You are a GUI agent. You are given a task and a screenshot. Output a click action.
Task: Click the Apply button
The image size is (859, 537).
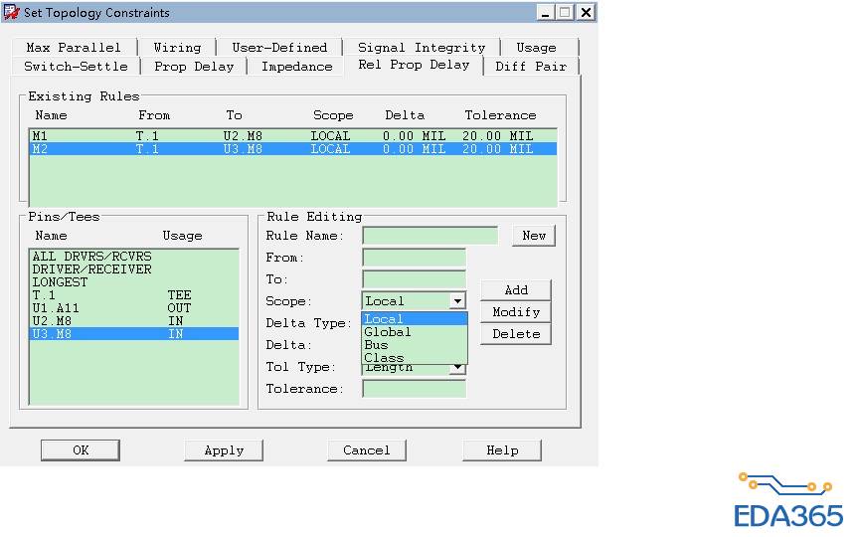pos(224,450)
